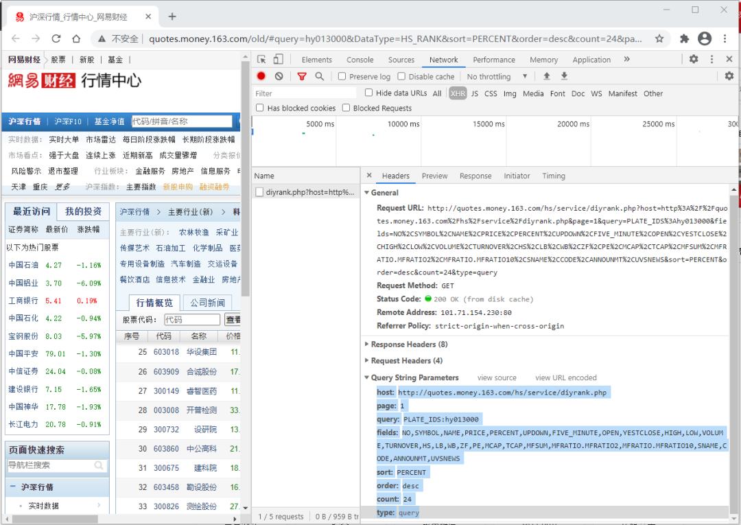This screenshot has height=525, width=741.
Task: Switch to the Sources tab
Action: coord(401,60)
